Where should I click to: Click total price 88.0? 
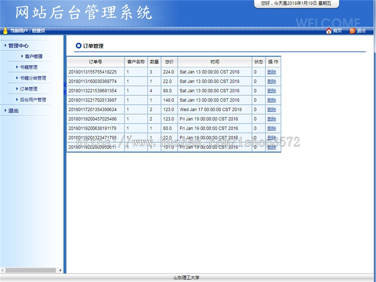pyautogui.click(x=167, y=91)
